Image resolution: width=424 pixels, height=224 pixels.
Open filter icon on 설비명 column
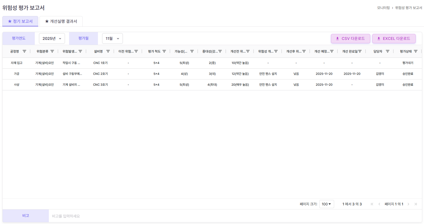(108, 51)
